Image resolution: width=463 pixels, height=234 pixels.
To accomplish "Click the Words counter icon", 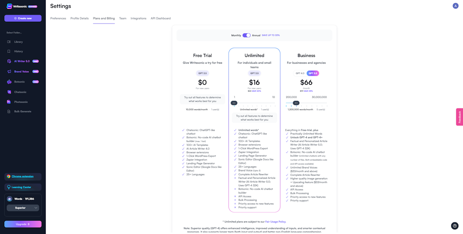I will click(9, 198).
